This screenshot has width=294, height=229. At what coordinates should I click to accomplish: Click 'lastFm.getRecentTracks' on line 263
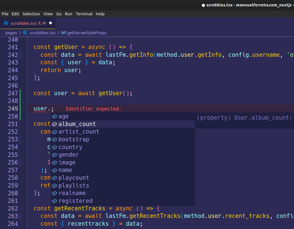click(x=143, y=216)
